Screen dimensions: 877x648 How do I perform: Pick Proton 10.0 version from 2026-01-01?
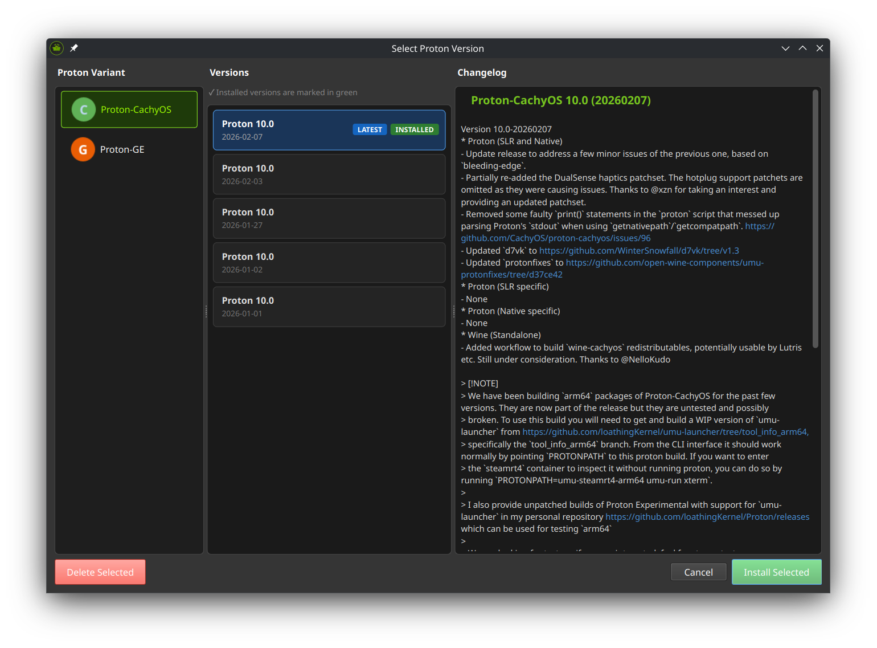[x=329, y=307]
